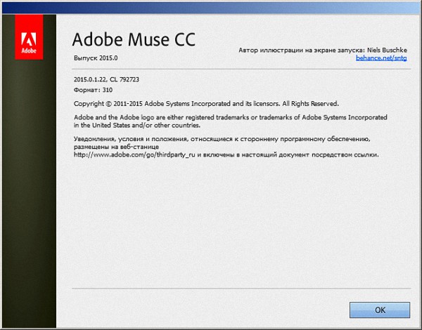Click the Adobe trademarks paragraph

point(231,117)
